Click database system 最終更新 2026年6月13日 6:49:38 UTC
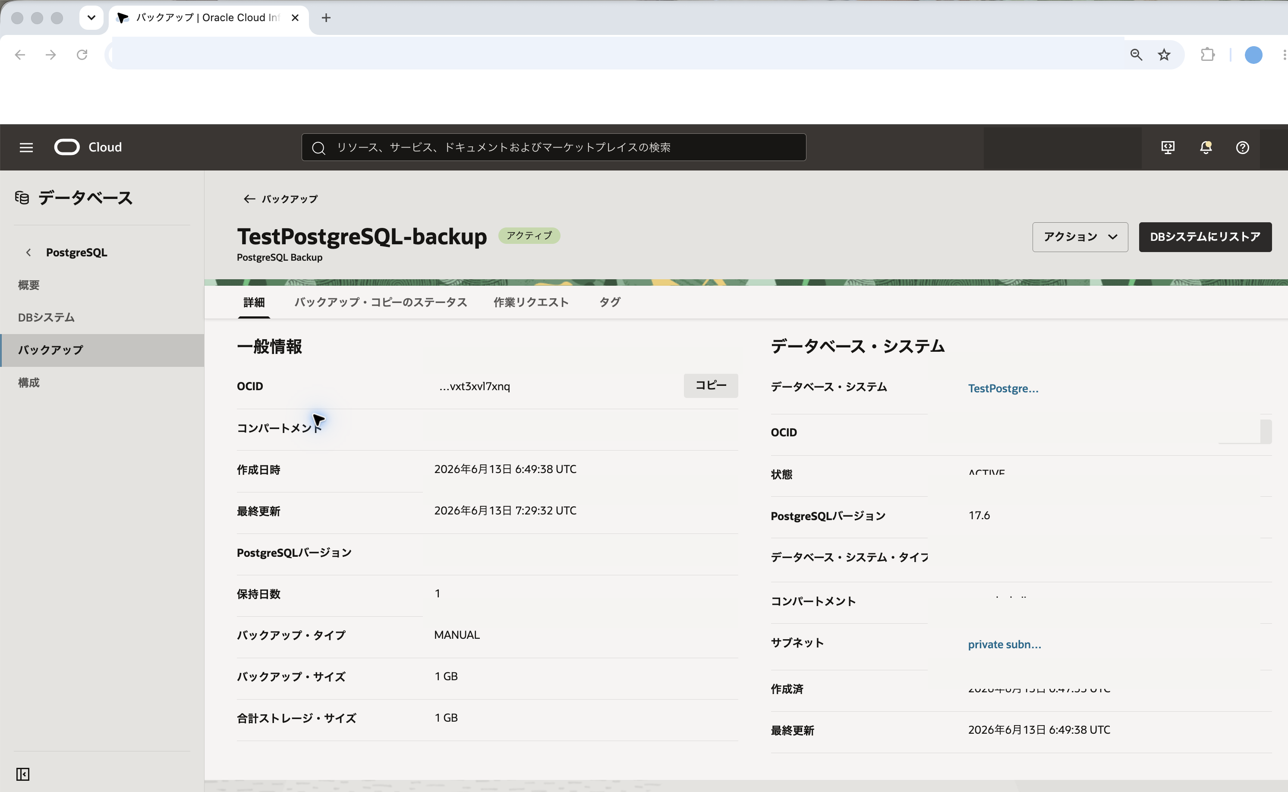This screenshot has width=1288, height=792. pyautogui.click(x=1039, y=730)
